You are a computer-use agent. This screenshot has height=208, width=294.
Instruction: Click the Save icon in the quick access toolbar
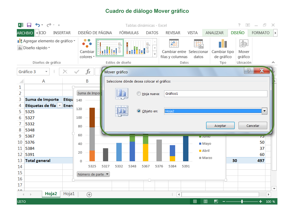29,25
